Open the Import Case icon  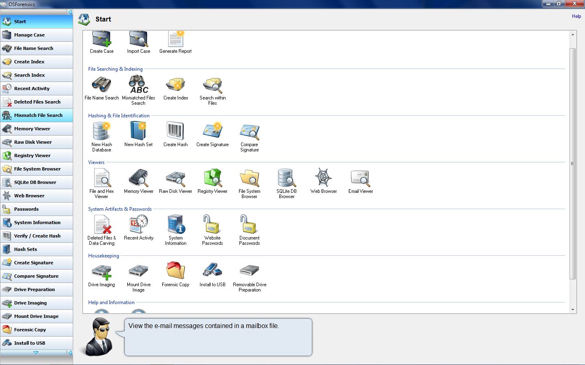139,39
